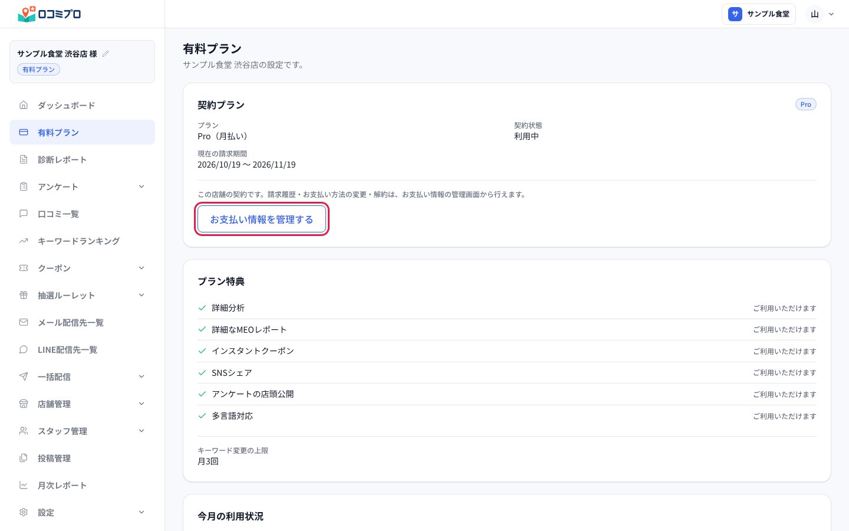The height and width of the screenshot is (531, 849).
Task: Expand the クーポン submenu chevron
Action: click(x=141, y=268)
